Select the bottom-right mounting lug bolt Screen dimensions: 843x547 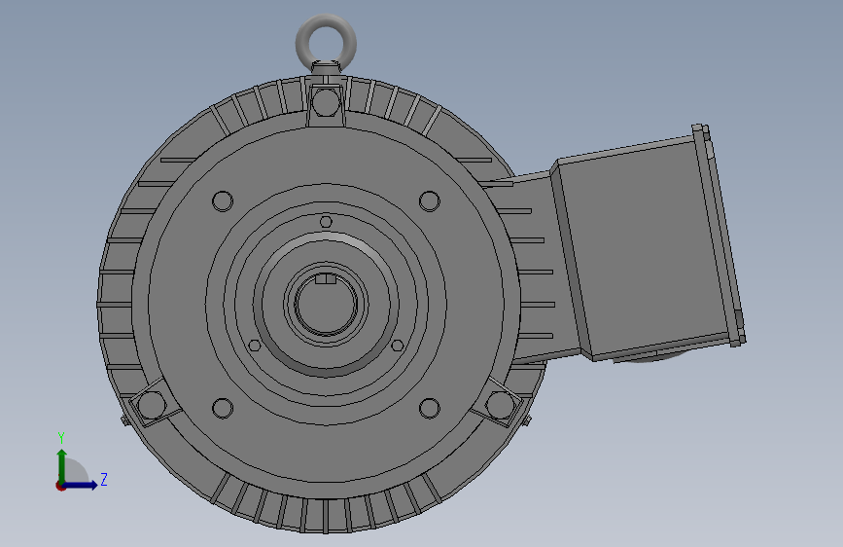pyautogui.click(x=500, y=404)
